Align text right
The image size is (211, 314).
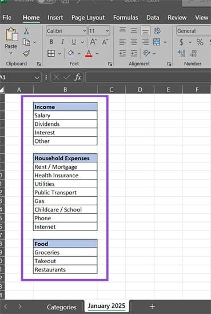(x=145, y=42)
